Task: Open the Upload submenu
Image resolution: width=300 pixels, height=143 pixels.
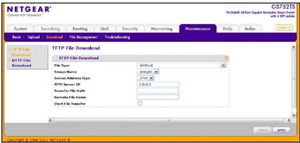Action: [34, 37]
